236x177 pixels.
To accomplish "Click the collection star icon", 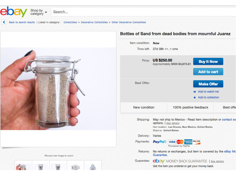I will click(x=195, y=98).
